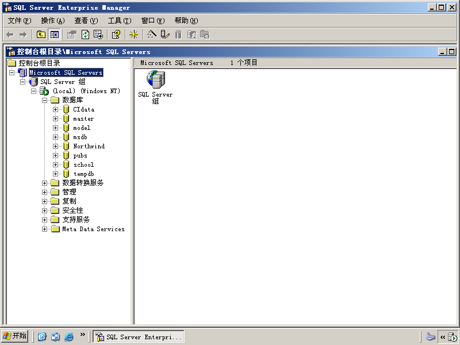Collapse the SQL Server 组 tree node
The image size is (460, 345).
click(22, 82)
